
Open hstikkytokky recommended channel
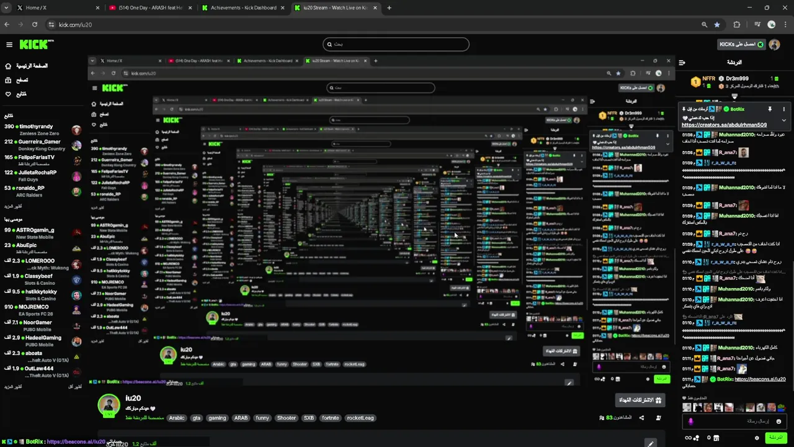click(42, 295)
